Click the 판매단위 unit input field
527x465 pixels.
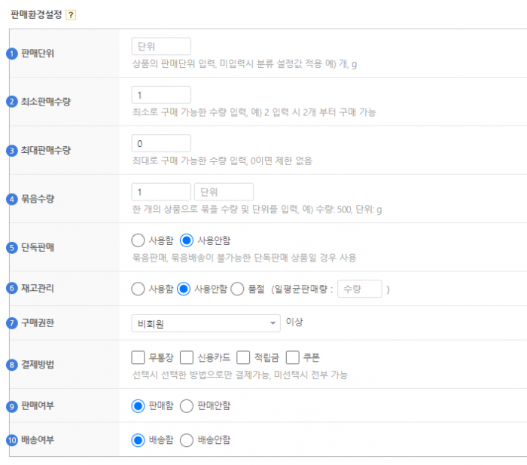pyautogui.click(x=161, y=46)
